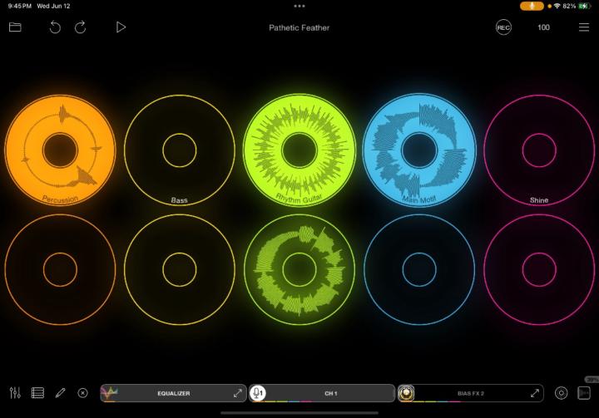Toggle the blue Main Motif loop
The image size is (599, 418).
click(419, 150)
